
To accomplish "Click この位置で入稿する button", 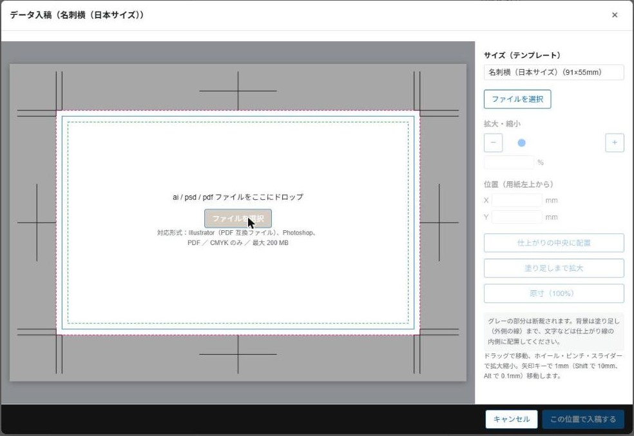I will click(583, 419).
